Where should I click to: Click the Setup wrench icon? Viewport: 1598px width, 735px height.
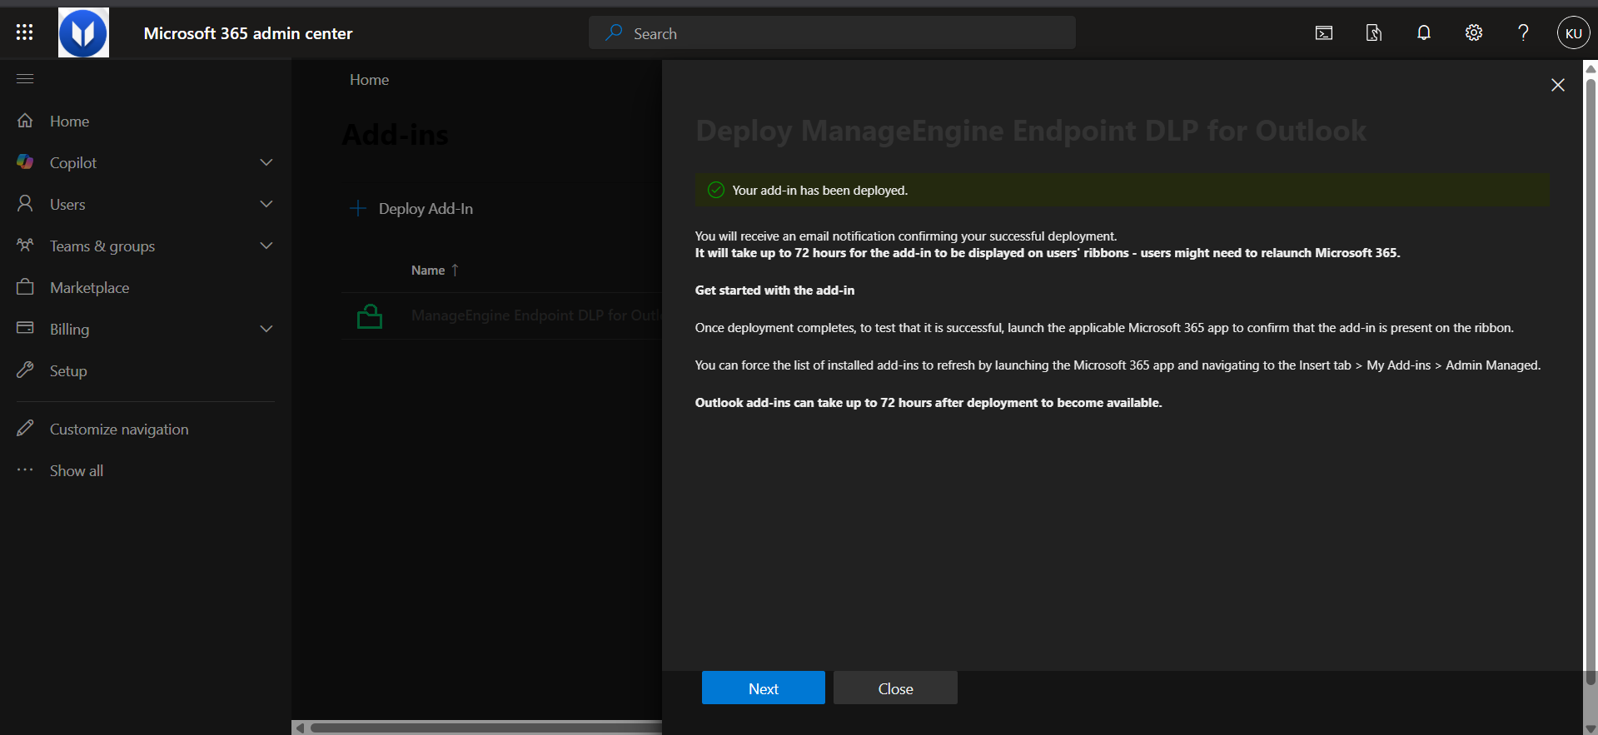tap(25, 370)
